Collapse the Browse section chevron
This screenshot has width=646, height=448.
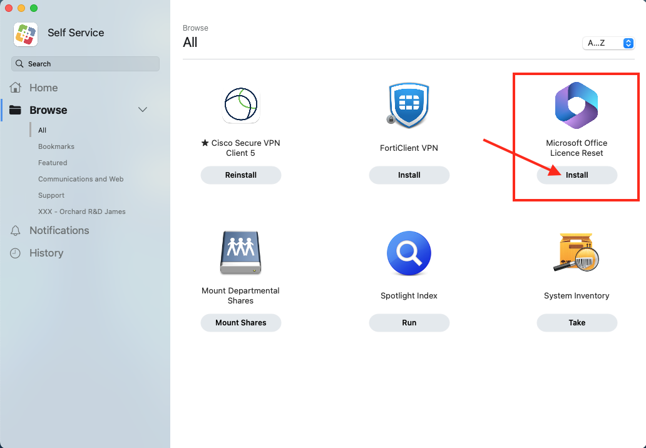[x=143, y=110]
